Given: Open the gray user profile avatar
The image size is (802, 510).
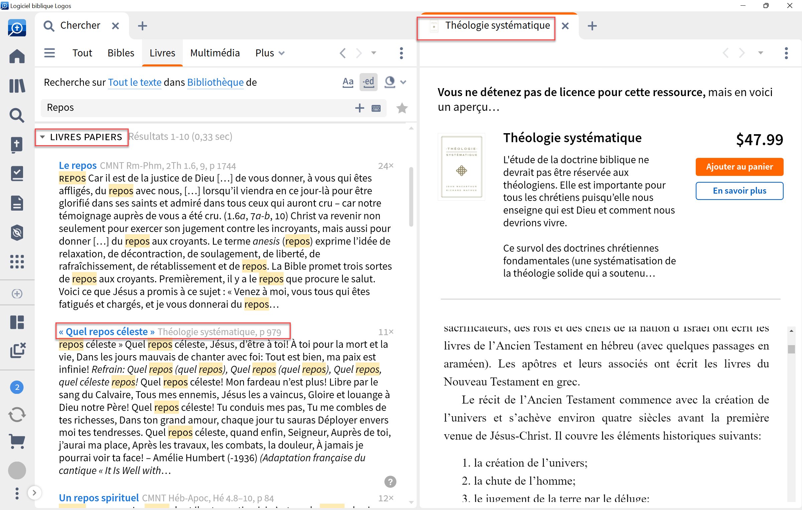Looking at the screenshot, I should click(17, 471).
